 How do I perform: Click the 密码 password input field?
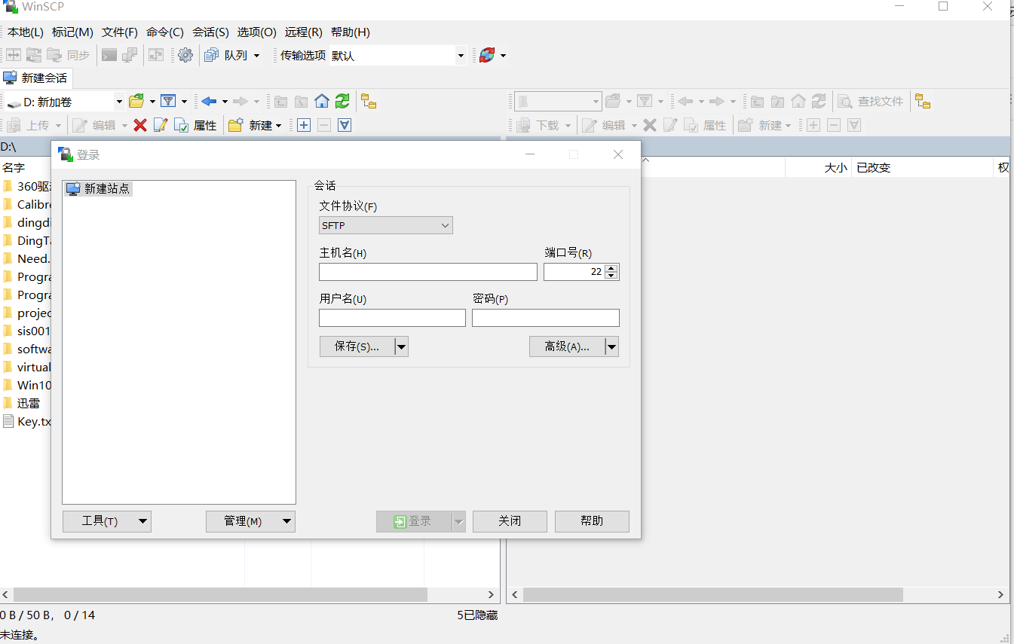pos(546,318)
